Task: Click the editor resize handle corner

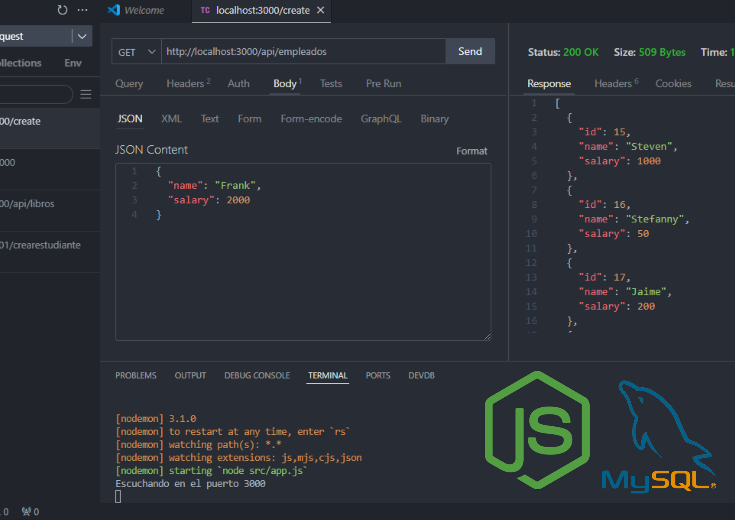Action: (x=487, y=337)
